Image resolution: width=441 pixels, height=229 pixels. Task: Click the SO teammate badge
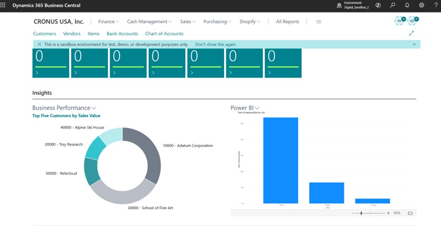(x=413, y=20)
